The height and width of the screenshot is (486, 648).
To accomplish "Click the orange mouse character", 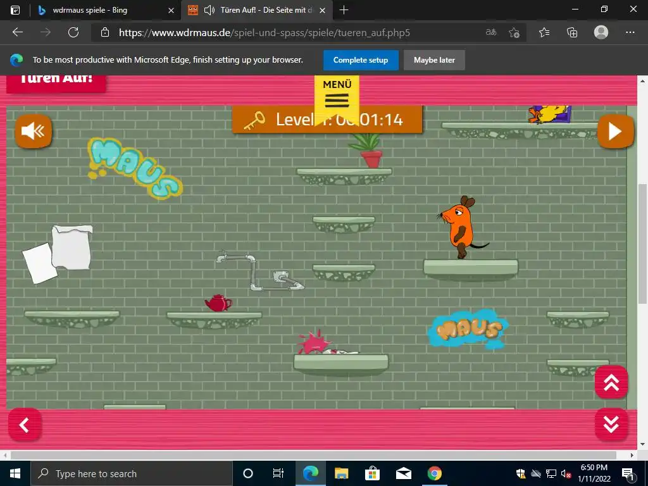I will pyautogui.click(x=462, y=227).
